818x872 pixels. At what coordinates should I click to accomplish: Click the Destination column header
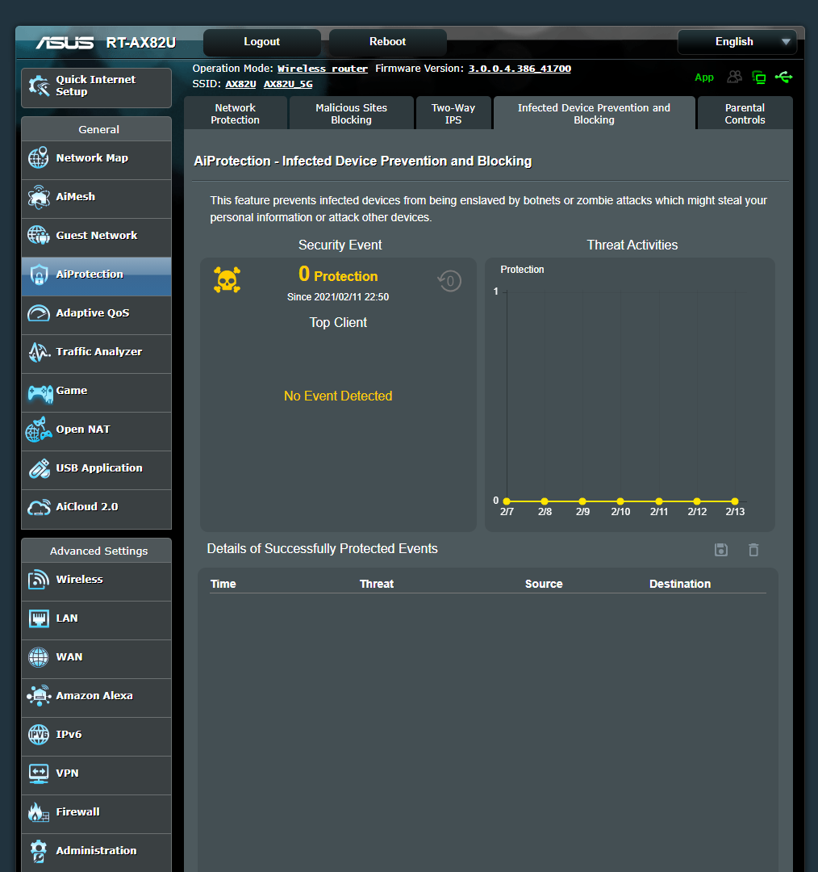point(679,584)
